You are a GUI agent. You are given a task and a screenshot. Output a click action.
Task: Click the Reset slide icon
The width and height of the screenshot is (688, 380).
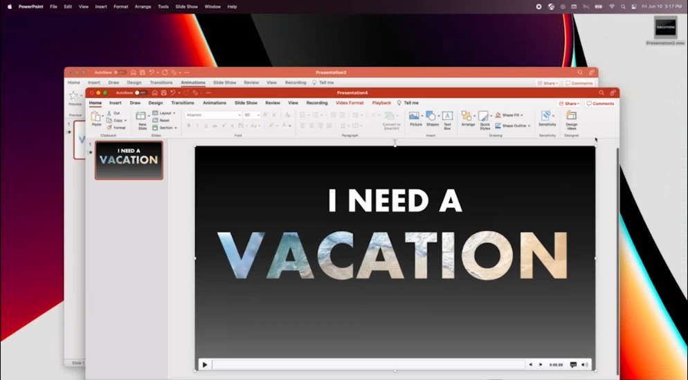pos(155,120)
